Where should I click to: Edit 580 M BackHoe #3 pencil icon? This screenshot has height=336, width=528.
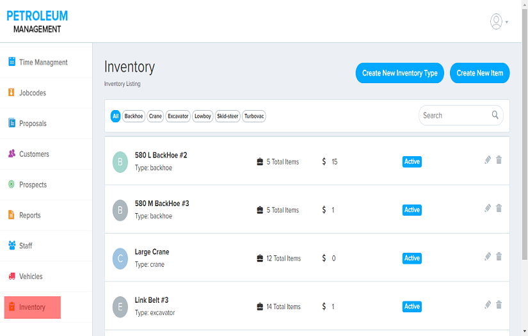click(488, 208)
